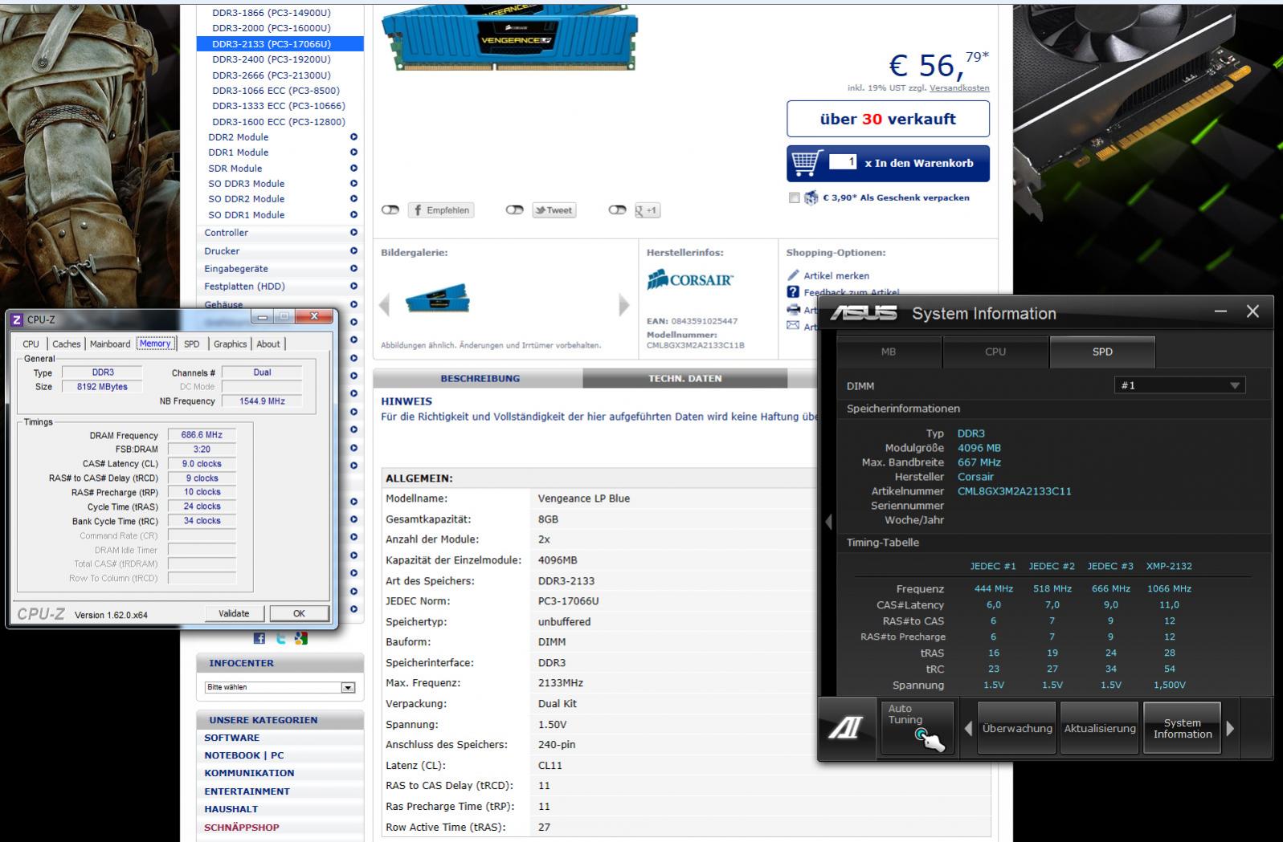1283x842 pixels.
Task: Click OK button in CPU-Z
Action: click(x=299, y=613)
